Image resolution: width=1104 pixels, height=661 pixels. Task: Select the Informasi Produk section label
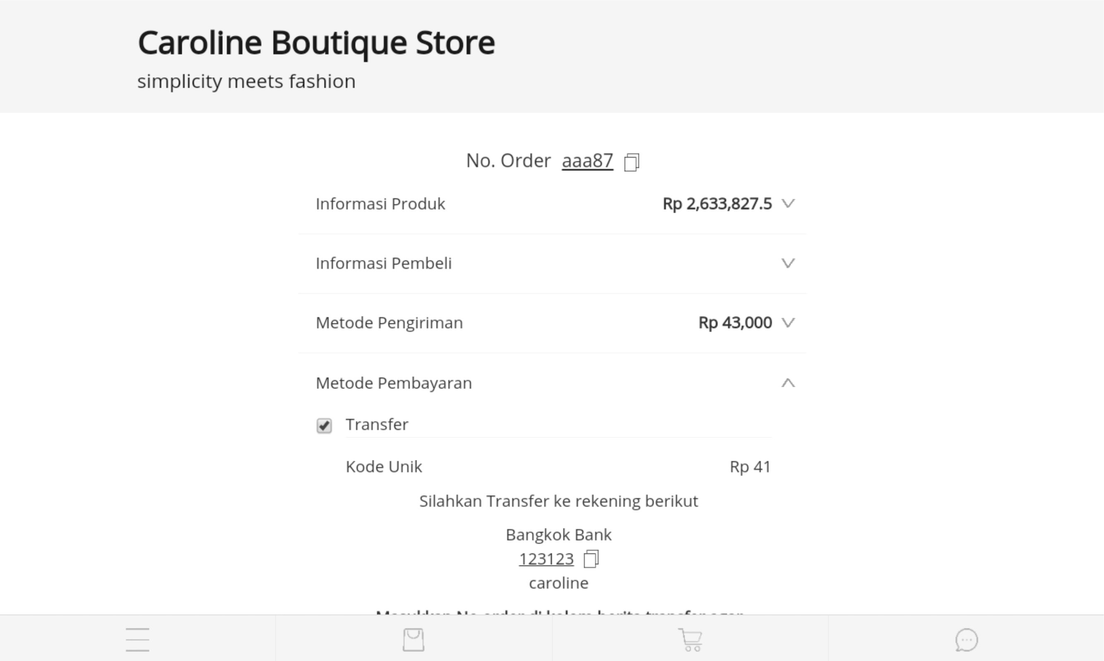coord(380,204)
